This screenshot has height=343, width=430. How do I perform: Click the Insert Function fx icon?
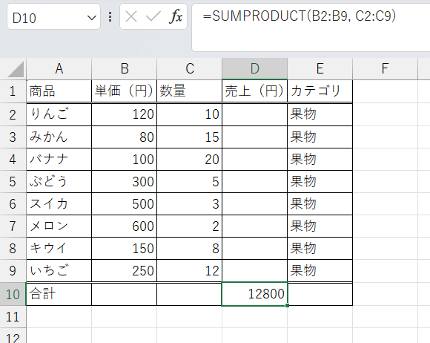coord(176,16)
